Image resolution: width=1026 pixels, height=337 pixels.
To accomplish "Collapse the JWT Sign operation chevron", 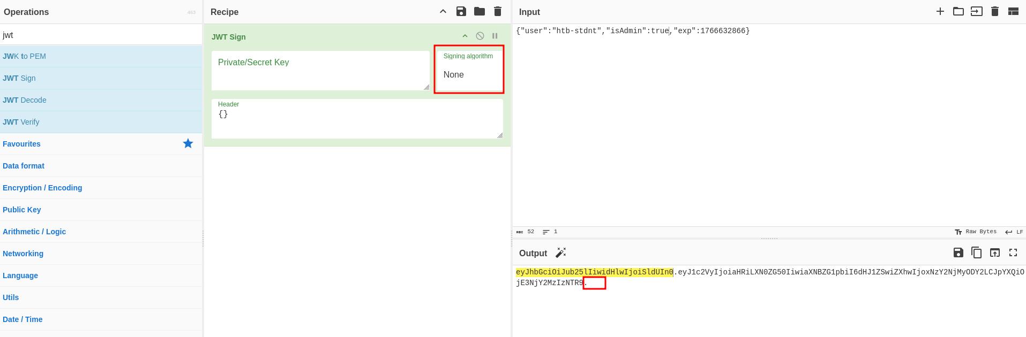I will (465, 36).
